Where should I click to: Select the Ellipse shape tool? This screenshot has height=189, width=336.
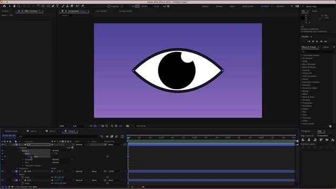[49, 6]
